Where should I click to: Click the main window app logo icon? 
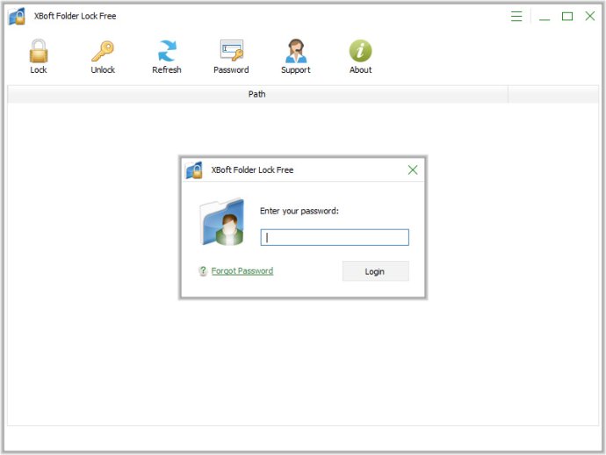click(x=17, y=16)
